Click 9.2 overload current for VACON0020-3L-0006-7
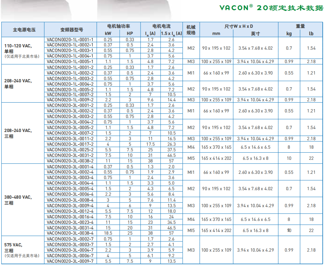 click(x=172, y=256)
